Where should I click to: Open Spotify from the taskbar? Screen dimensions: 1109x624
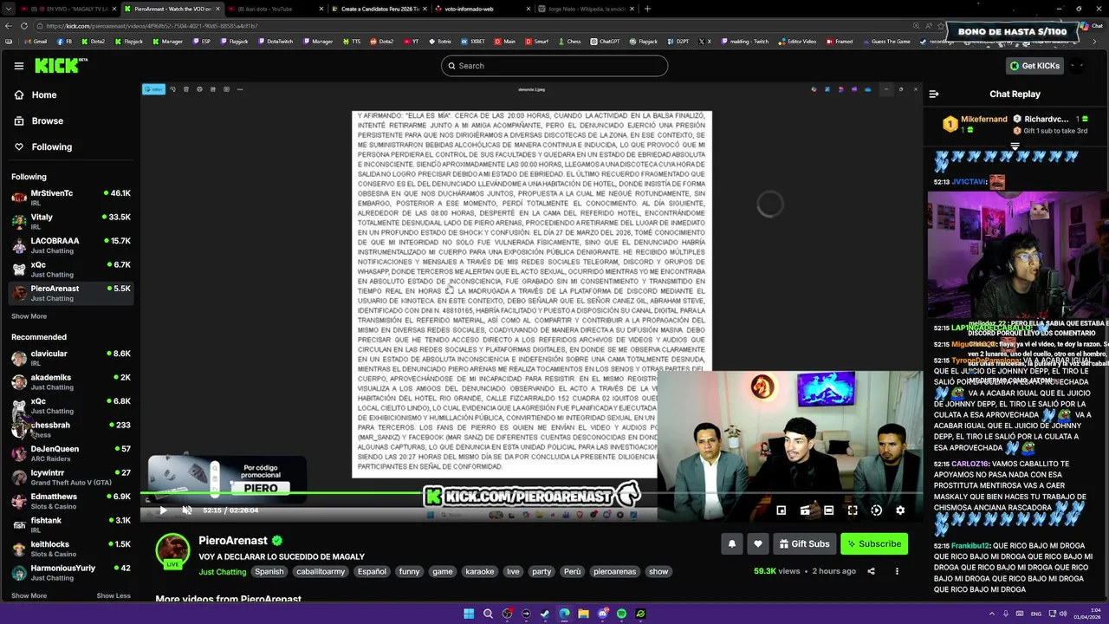point(621,614)
